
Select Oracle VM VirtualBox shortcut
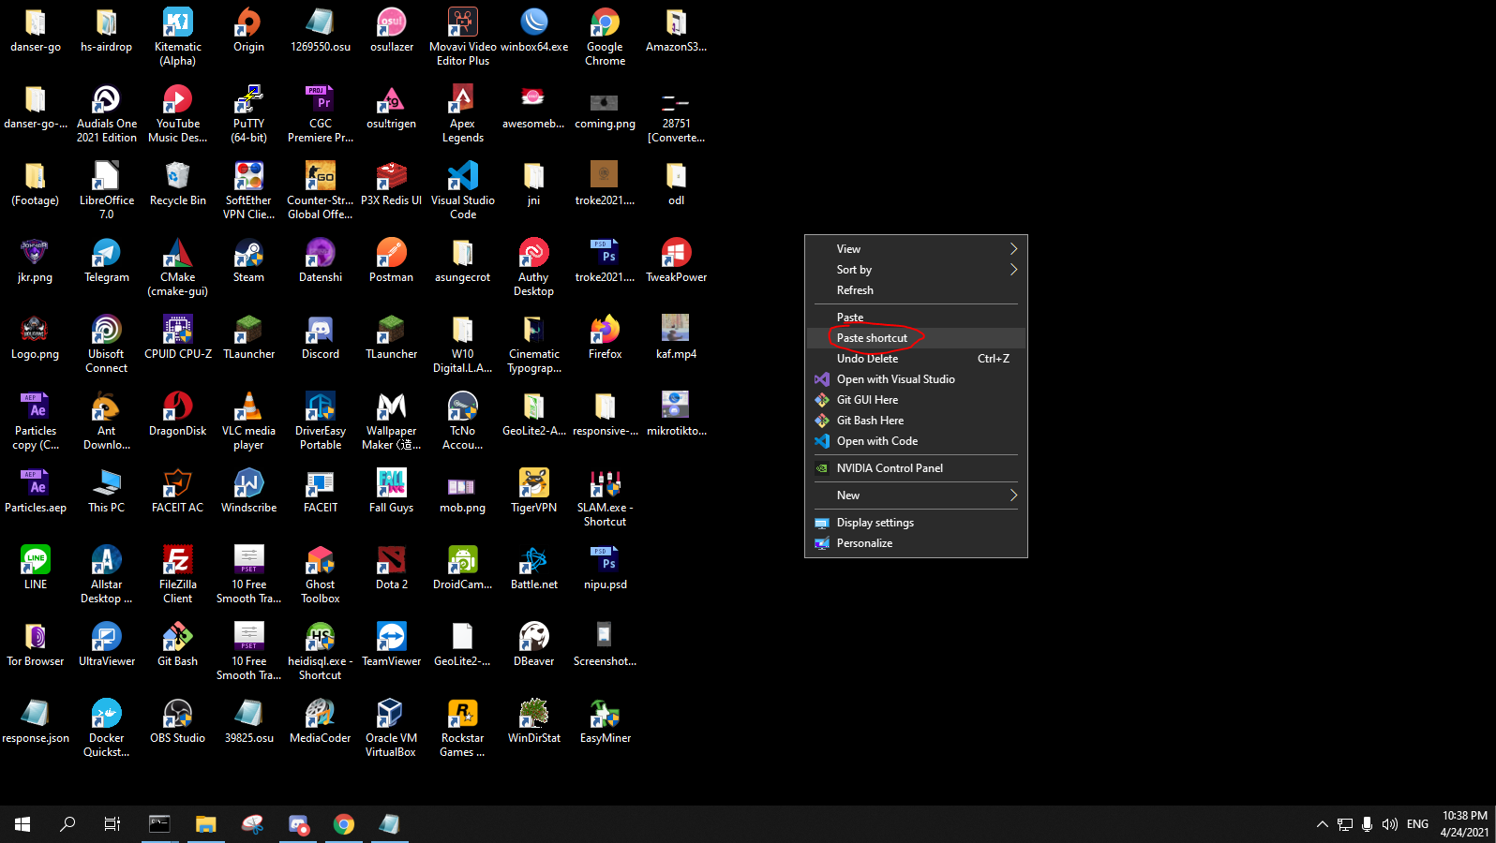[391, 728]
